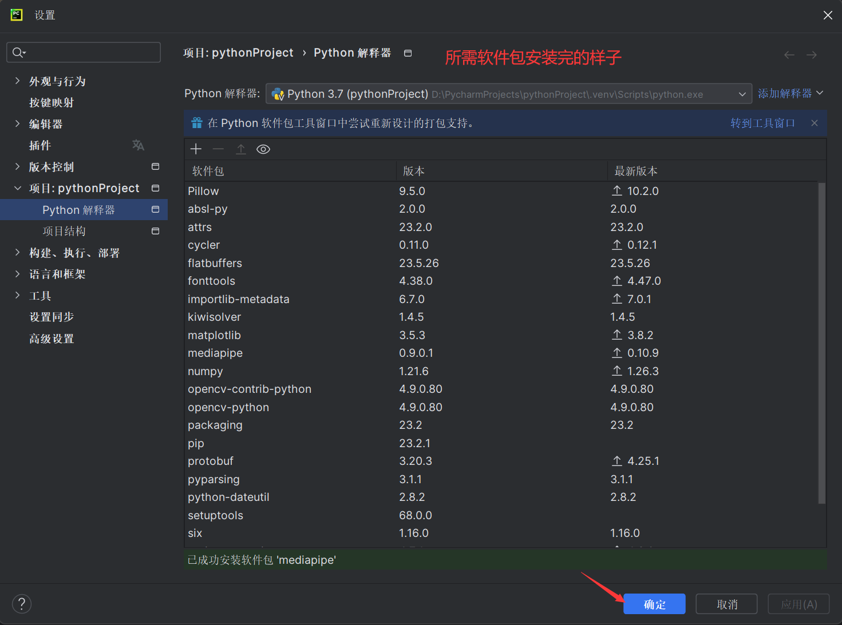Dismiss the Python packages banner notification
The height and width of the screenshot is (625, 842).
[815, 123]
